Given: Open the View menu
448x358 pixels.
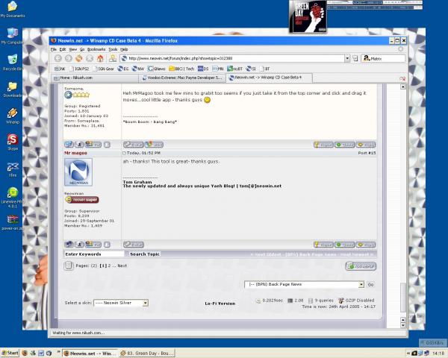Looking at the screenshot, I should pyautogui.click(x=73, y=49).
